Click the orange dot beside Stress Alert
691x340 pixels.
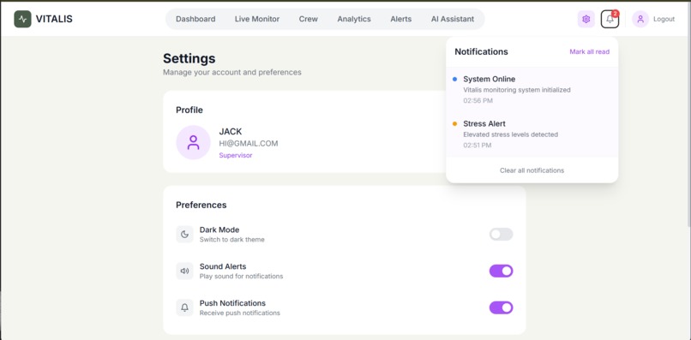click(x=454, y=124)
